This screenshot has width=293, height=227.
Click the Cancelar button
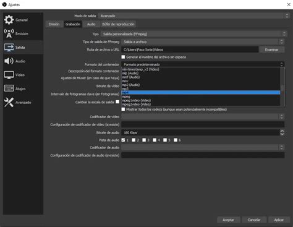click(254, 220)
